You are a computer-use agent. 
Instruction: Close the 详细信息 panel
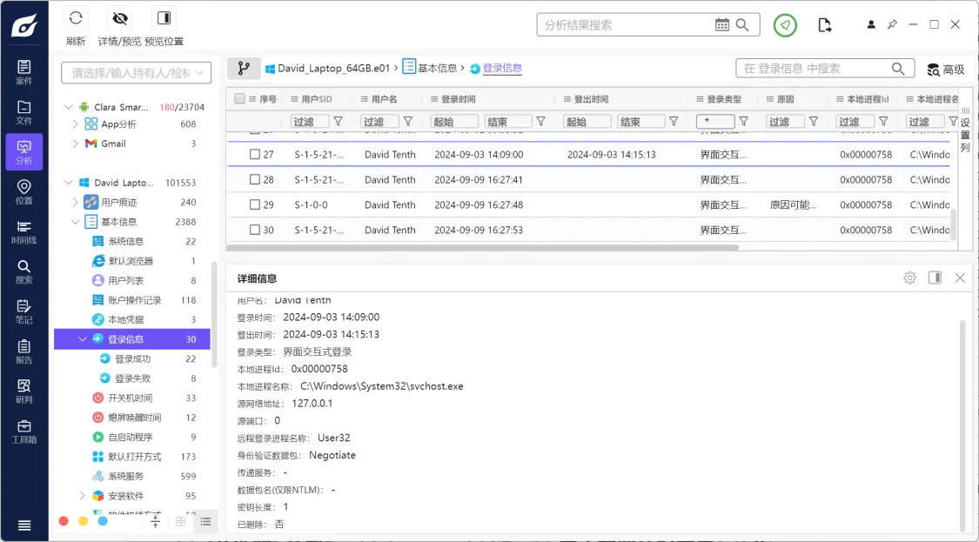coord(960,278)
